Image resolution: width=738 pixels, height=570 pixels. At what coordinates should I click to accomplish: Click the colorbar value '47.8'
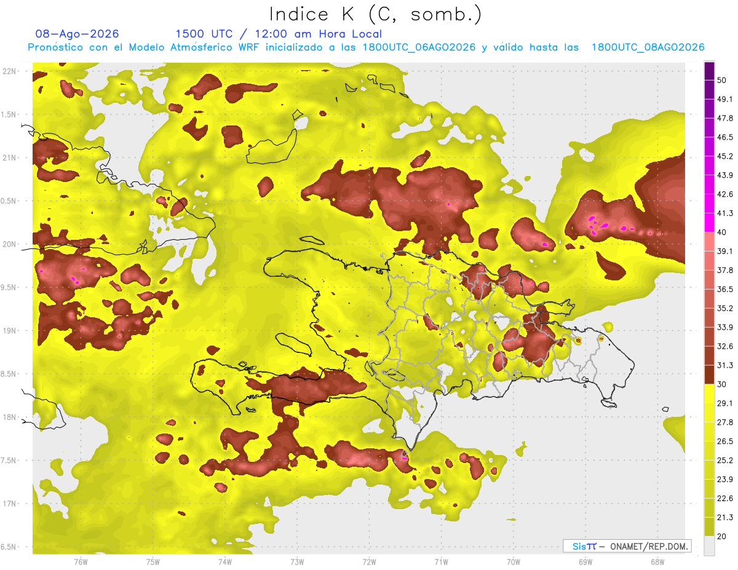[x=725, y=118]
